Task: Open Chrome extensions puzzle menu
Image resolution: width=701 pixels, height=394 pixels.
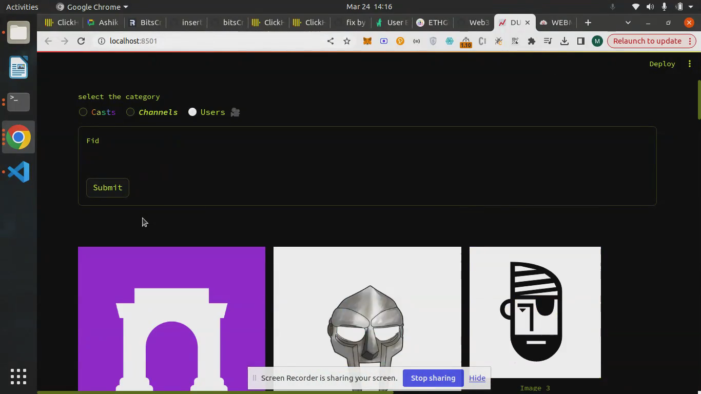Action: tap(532, 41)
